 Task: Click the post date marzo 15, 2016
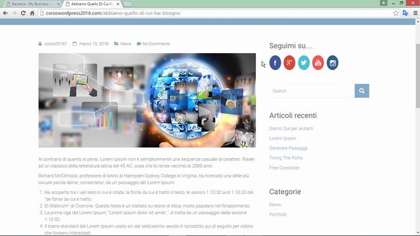coord(94,44)
